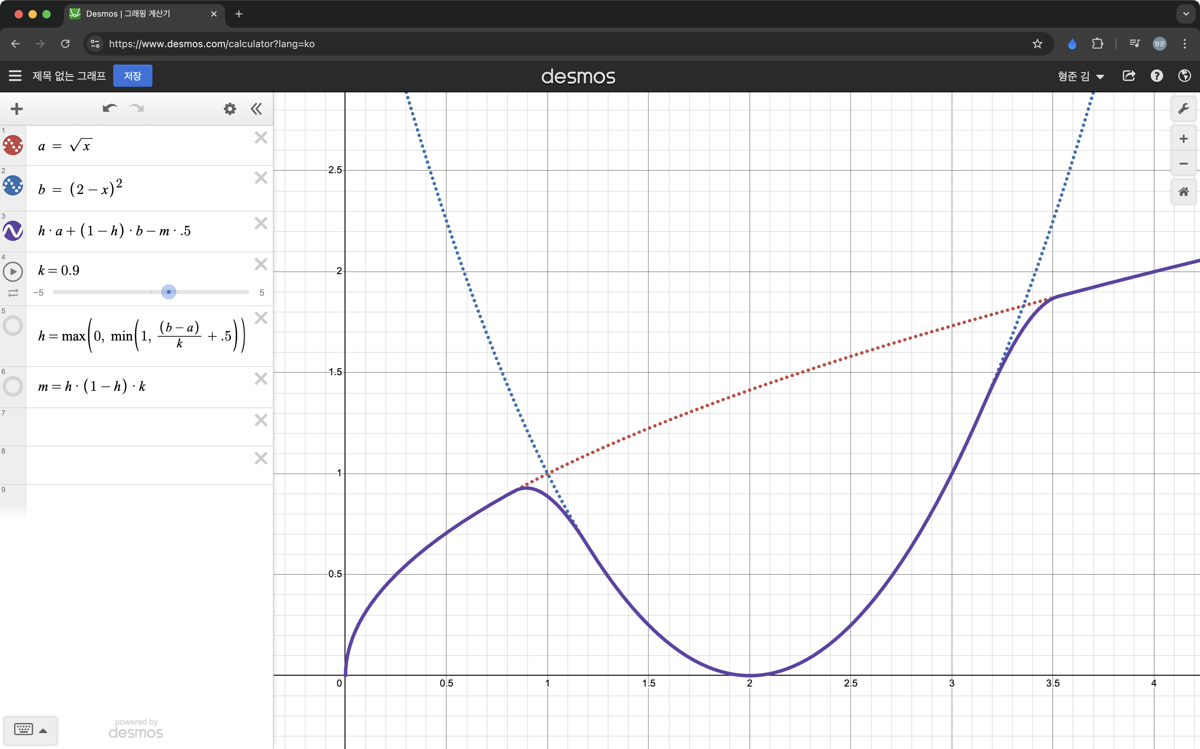Zoom out on the graph
1200x749 pixels.
[x=1183, y=163]
